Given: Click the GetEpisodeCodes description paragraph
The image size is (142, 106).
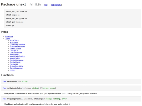Looking at the screenshot, I should point(51,93).
